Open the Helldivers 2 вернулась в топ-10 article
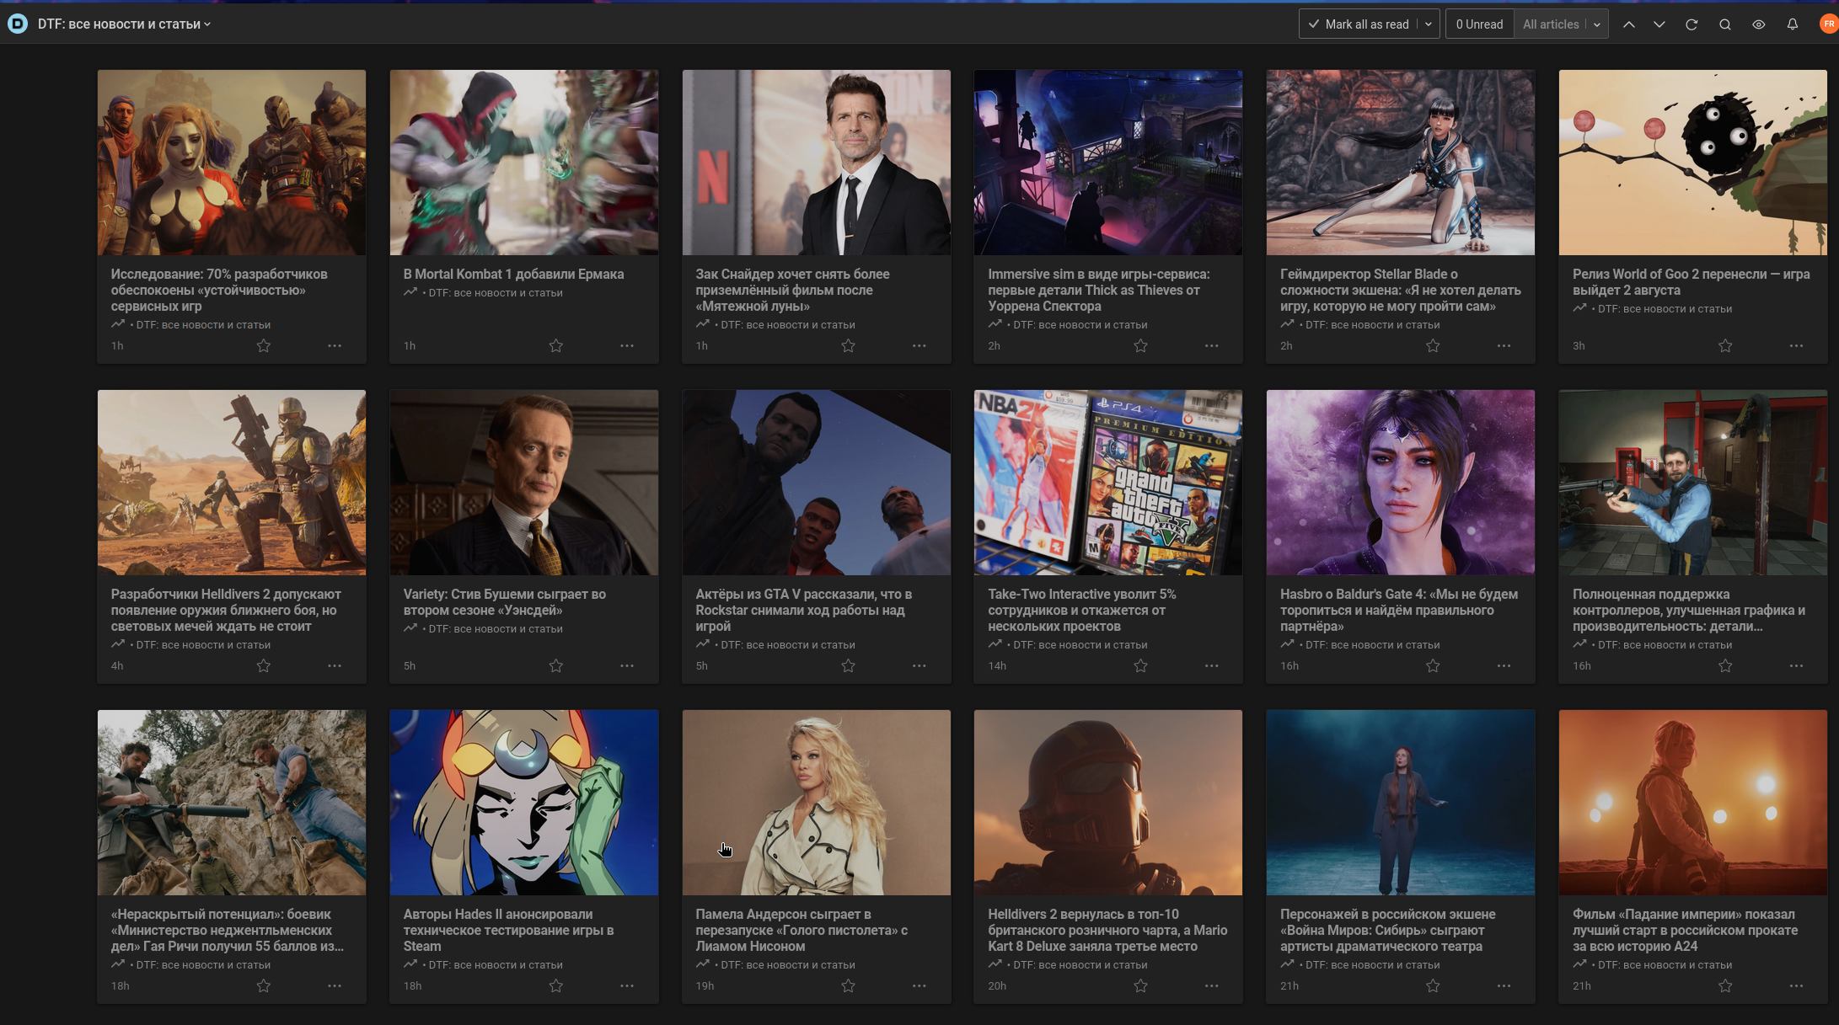This screenshot has height=1025, width=1839. coord(1107,930)
